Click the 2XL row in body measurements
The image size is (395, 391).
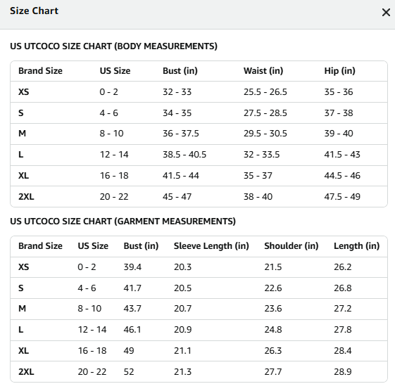click(x=199, y=196)
